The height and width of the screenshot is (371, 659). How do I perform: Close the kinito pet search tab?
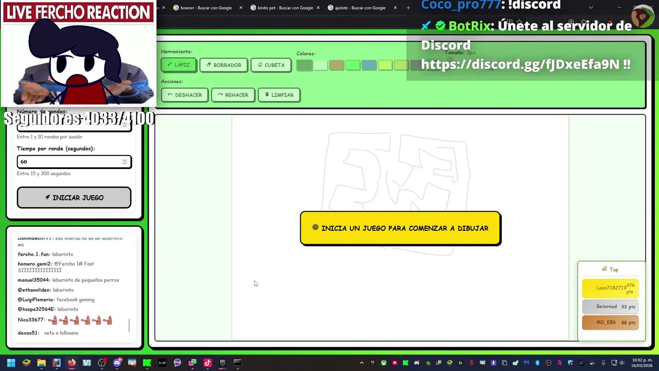click(x=318, y=8)
